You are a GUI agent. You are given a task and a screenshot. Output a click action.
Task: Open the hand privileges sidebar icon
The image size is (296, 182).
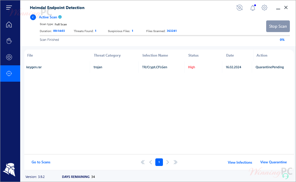[x=9, y=41]
